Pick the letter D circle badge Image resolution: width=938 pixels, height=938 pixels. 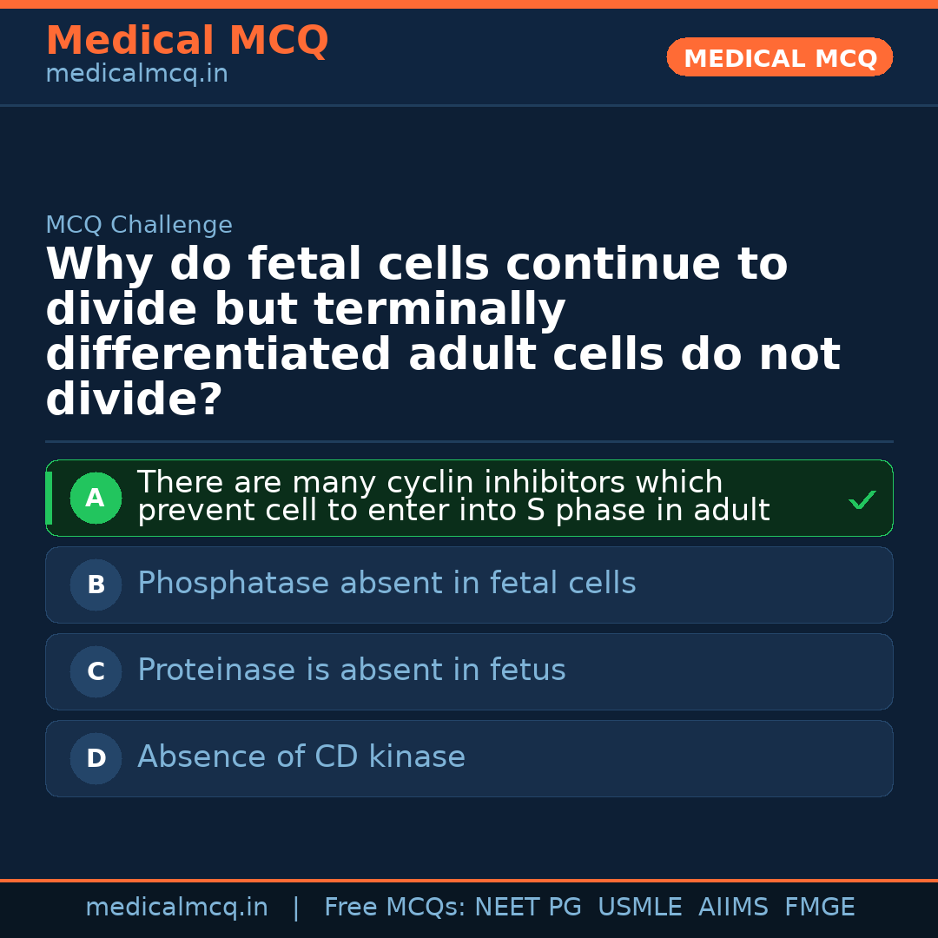pyautogui.click(x=96, y=759)
